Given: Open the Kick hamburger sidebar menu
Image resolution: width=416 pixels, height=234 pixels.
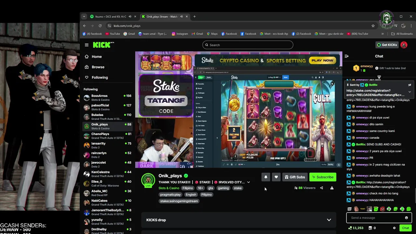Looking at the screenshot, I should [x=86, y=45].
